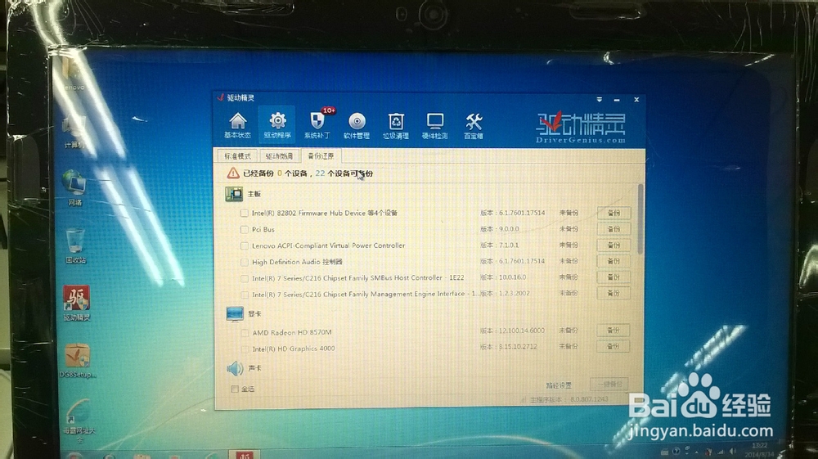This screenshot has width=818, height=459.
Task: Select the 备份还原 tab
Action: pos(321,155)
